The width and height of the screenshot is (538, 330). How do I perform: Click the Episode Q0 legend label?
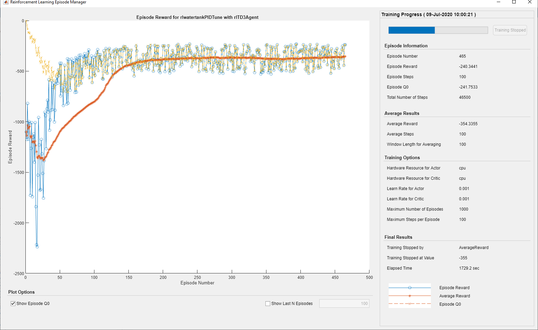pyautogui.click(x=450, y=304)
